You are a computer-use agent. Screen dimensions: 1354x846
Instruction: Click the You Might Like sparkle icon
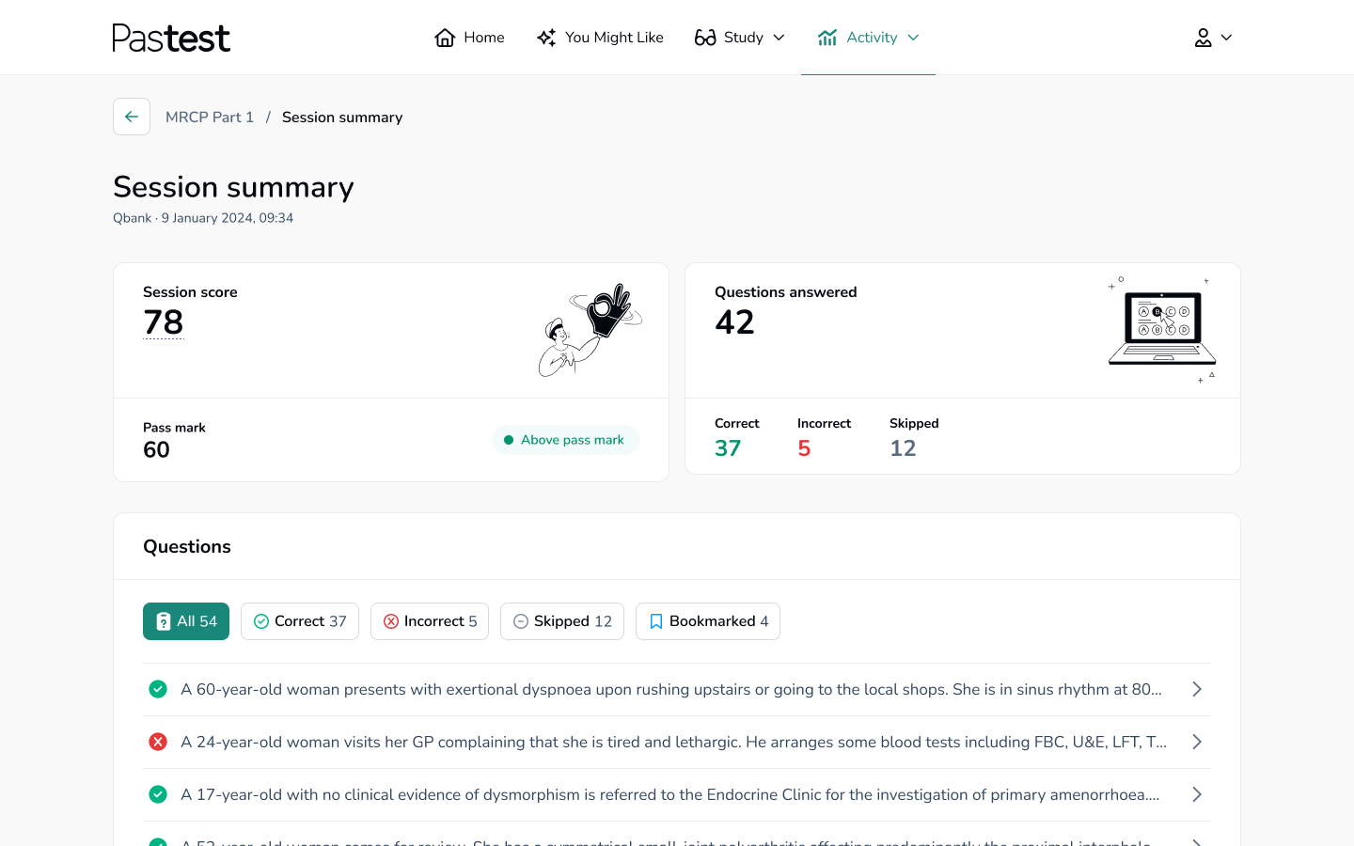pyautogui.click(x=546, y=38)
